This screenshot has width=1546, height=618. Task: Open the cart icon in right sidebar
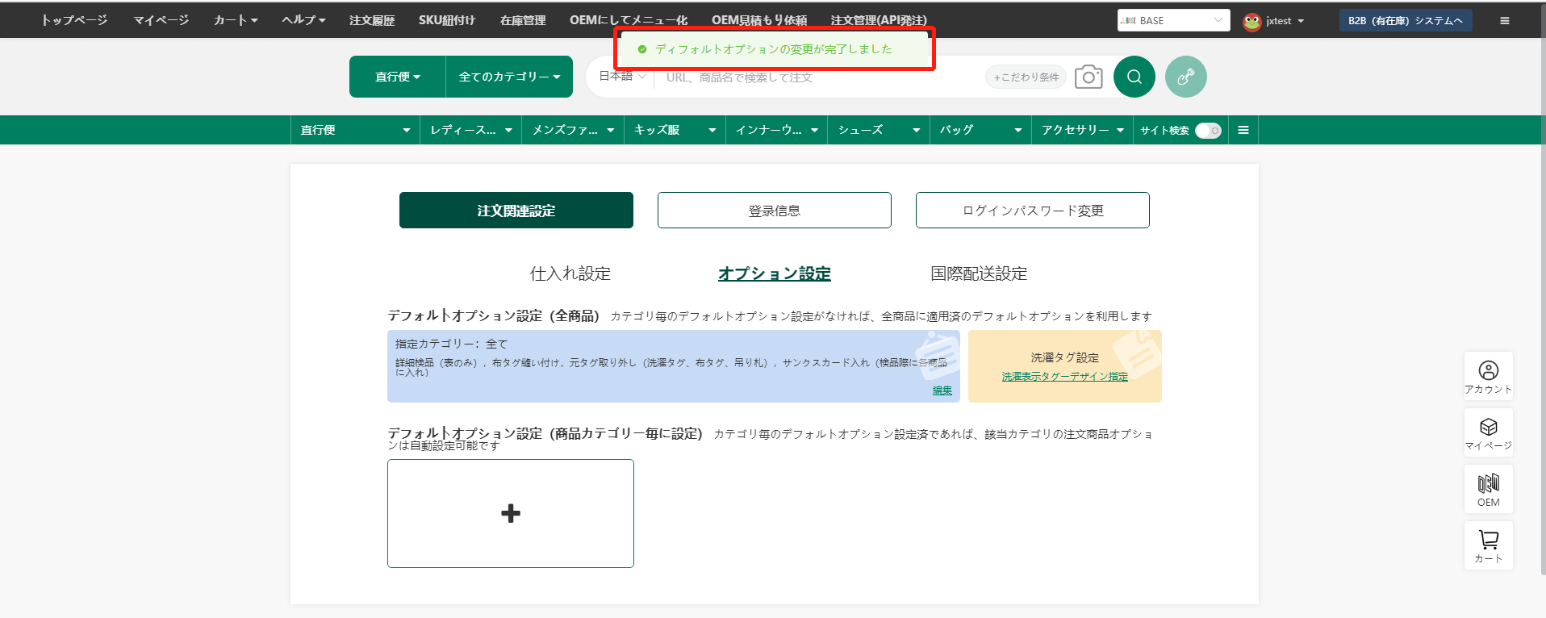[1488, 545]
